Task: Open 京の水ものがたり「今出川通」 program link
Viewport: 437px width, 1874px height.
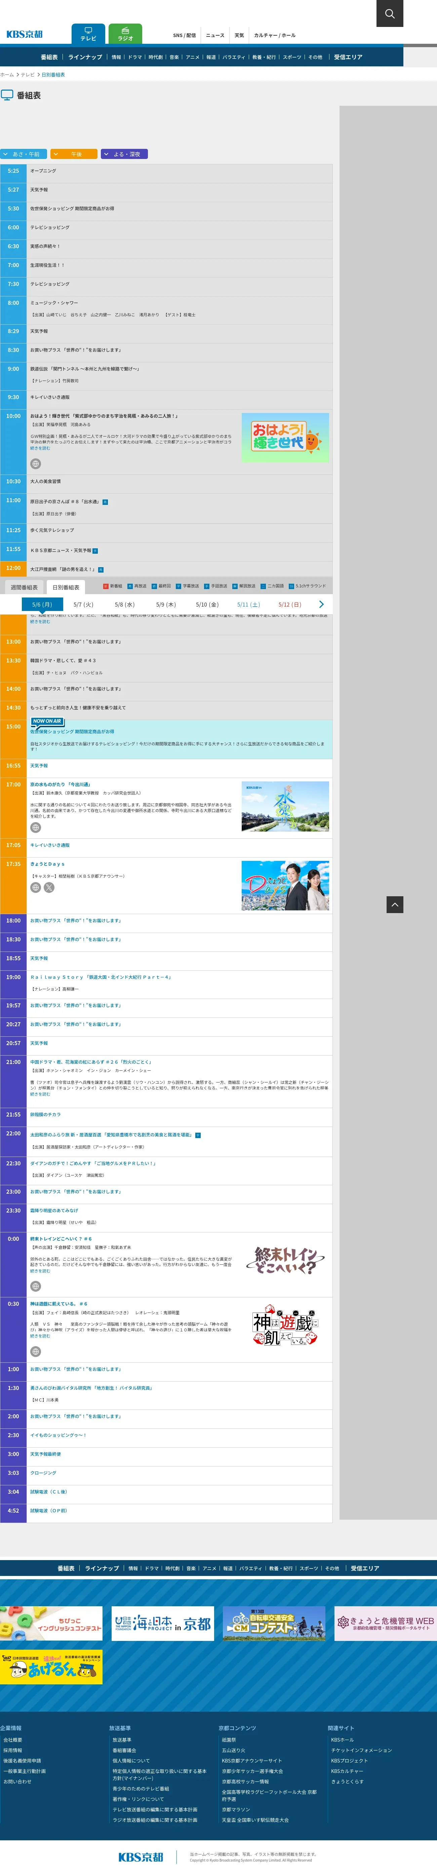Action: (x=60, y=784)
